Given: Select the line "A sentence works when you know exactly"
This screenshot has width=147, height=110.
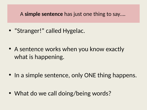Looking at the screenshot, I should point(69,49).
